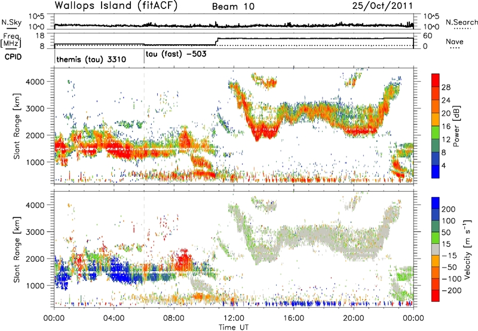Screen dimensions: 478x331
Task: Click the '12:00' time tick label
Action: 234,318
